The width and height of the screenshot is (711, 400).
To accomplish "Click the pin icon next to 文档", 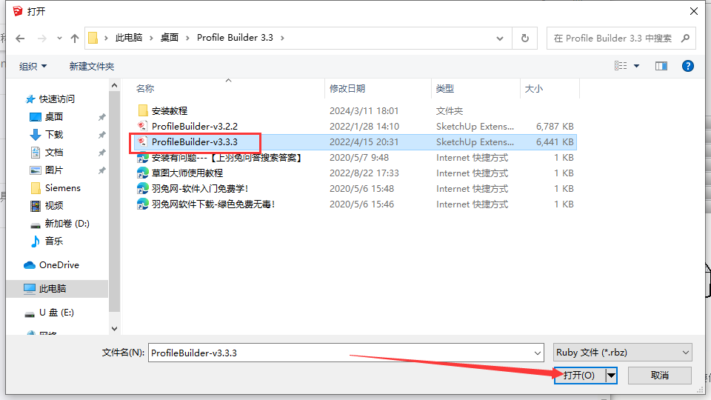I will tap(102, 153).
